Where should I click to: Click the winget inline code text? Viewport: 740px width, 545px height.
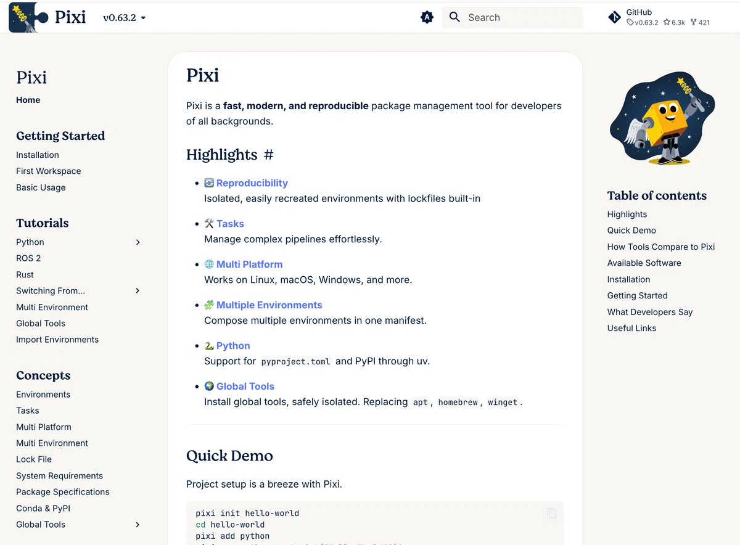pos(503,403)
